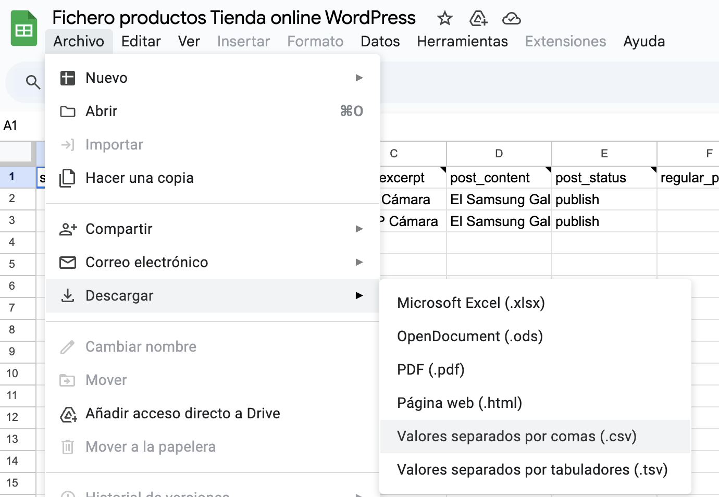This screenshot has height=497, width=719.
Task: Click the Hacer una copia icon
Action: tap(68, 178)
